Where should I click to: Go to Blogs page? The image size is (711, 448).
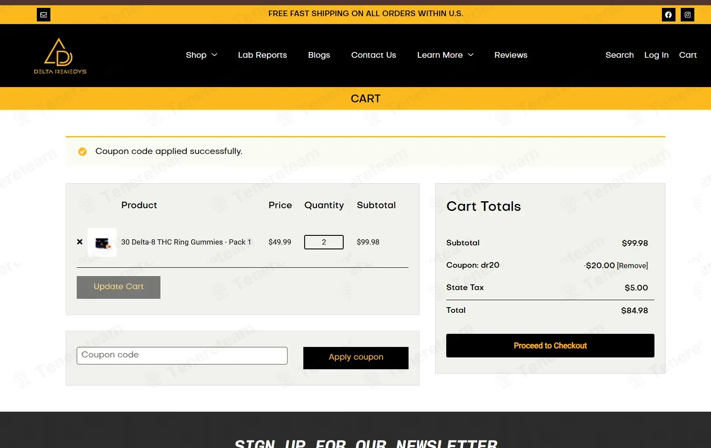[319, 55]
